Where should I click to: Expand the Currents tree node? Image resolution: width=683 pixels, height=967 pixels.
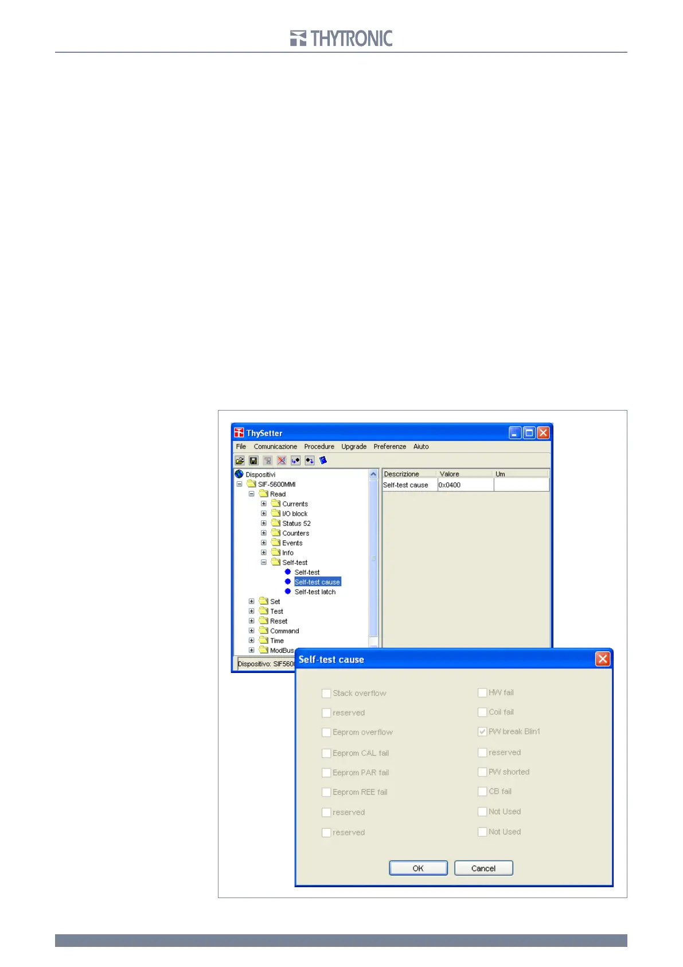264,504
